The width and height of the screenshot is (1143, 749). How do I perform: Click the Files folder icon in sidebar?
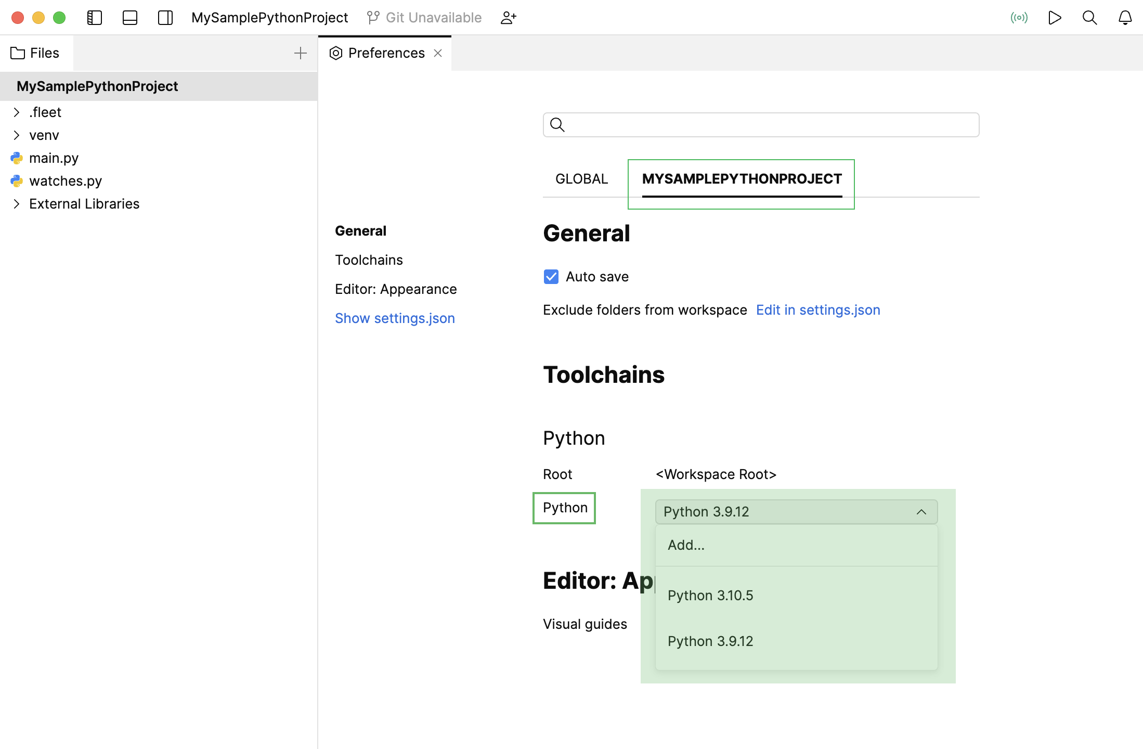tap(18, 53)
